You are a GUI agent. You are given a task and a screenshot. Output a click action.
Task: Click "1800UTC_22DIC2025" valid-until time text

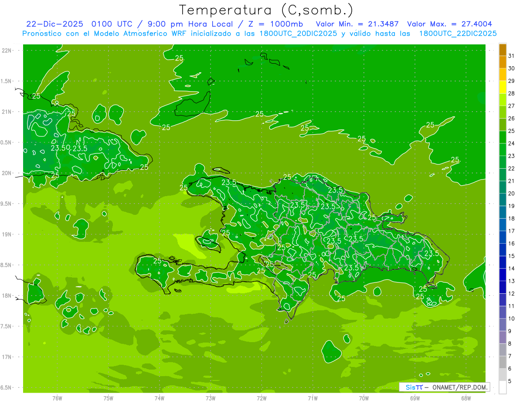tap(458, 34)
